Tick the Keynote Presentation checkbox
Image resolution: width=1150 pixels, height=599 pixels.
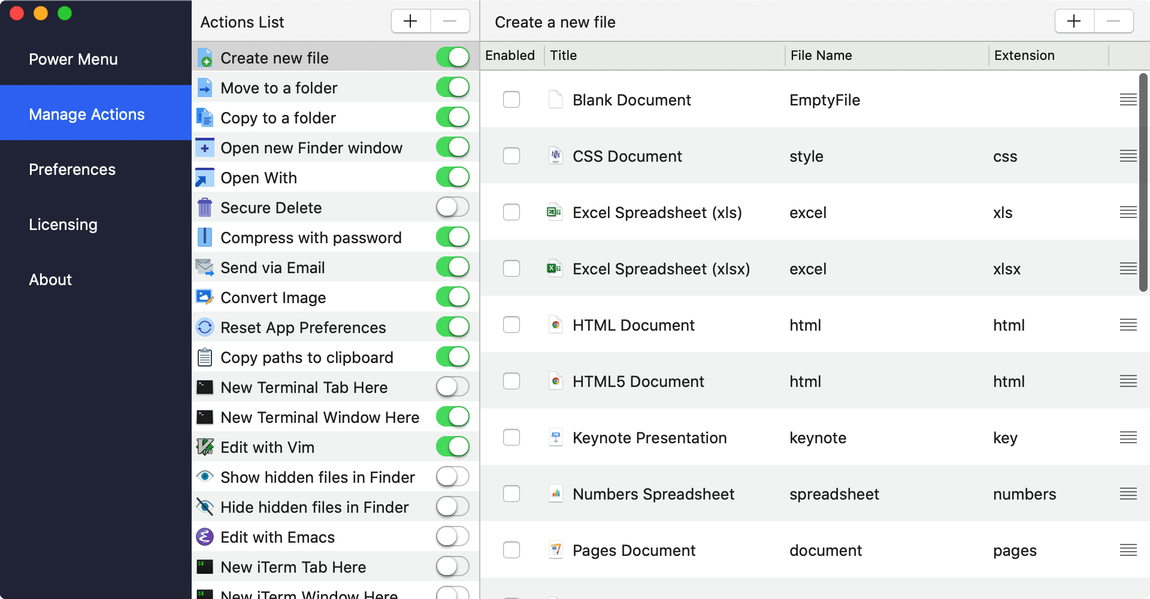(512, 437)
